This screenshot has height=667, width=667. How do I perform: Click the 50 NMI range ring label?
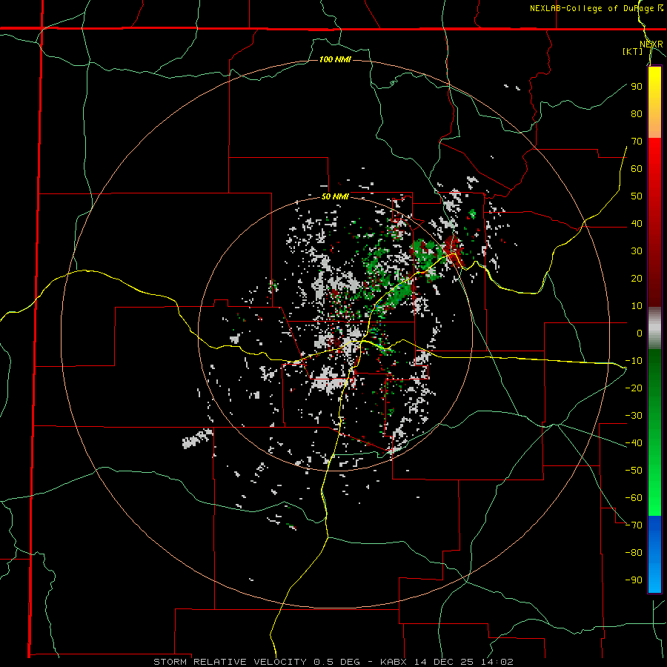point(335,196)
